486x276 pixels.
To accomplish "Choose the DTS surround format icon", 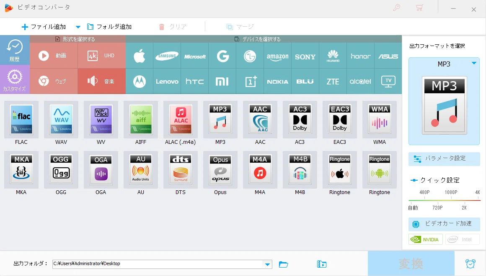I will point(181,170).
